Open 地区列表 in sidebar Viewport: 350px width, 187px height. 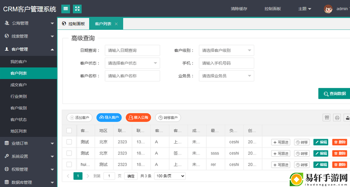(28, 131)
